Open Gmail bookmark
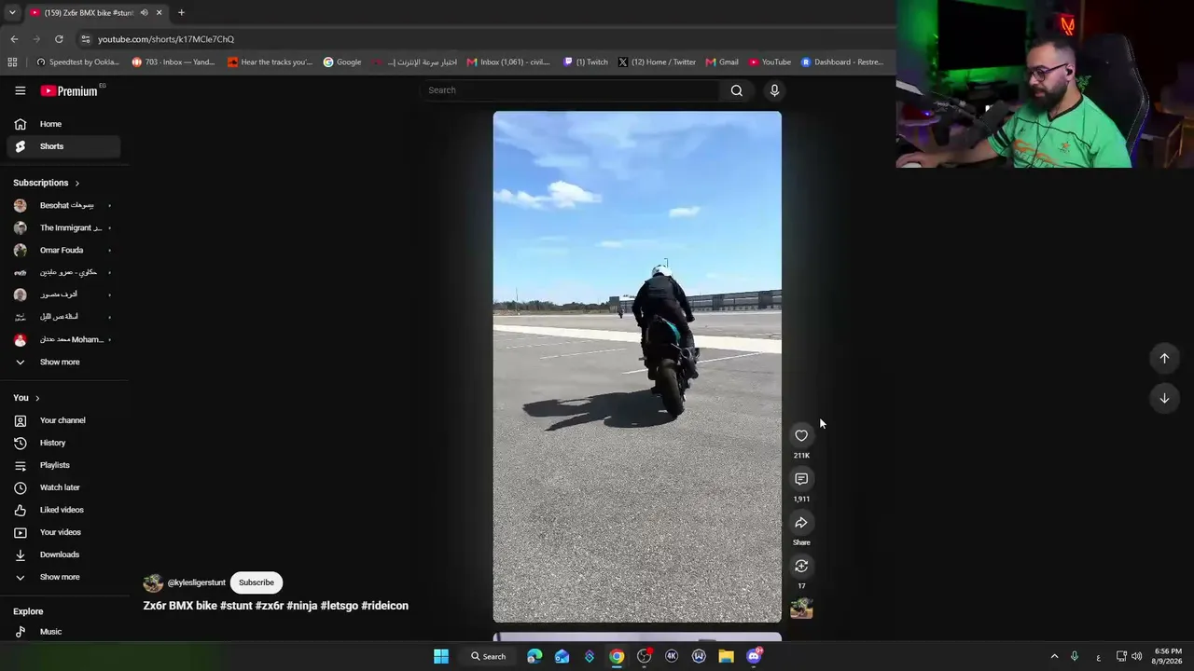This screenshot has width=1194, height=671. [x=722, y=62]
